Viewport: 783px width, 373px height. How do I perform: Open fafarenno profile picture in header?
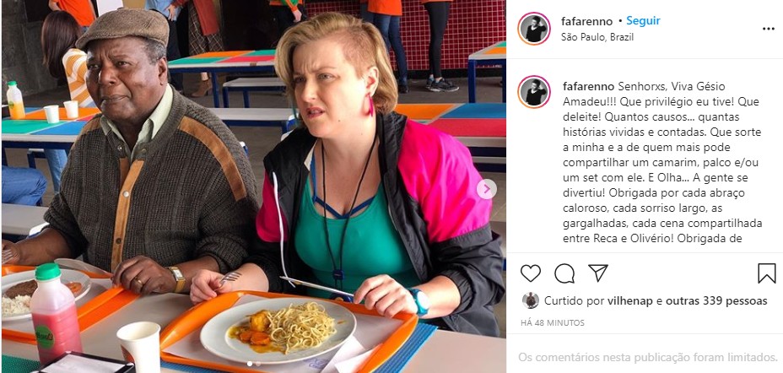pos(534,29)
